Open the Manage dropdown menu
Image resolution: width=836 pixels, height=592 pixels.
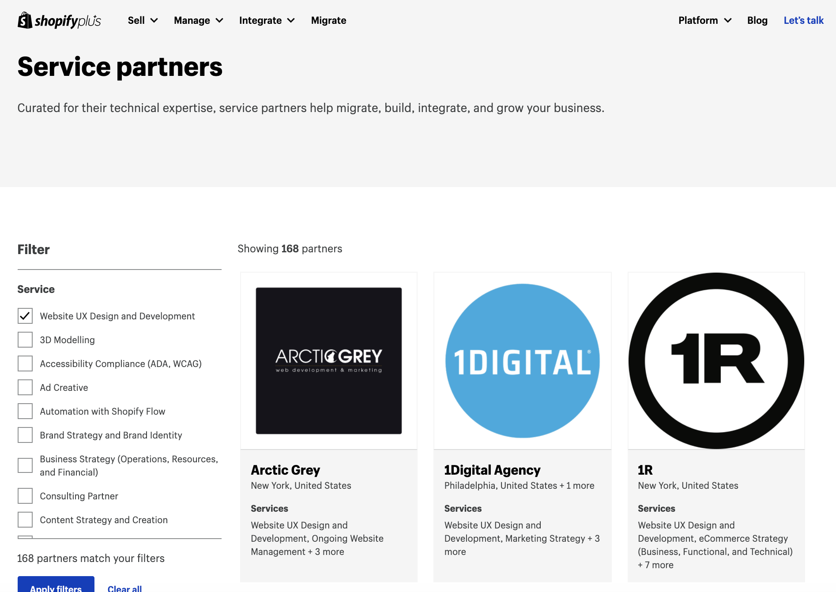[x=198, y=21]
